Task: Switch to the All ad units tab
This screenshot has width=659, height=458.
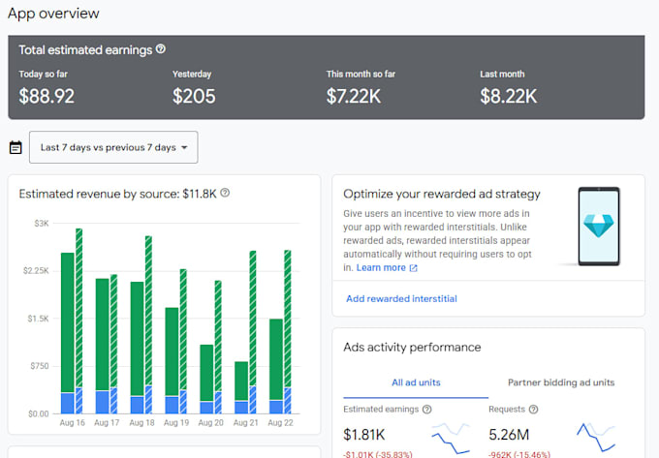Action: (x=416, y=382)
